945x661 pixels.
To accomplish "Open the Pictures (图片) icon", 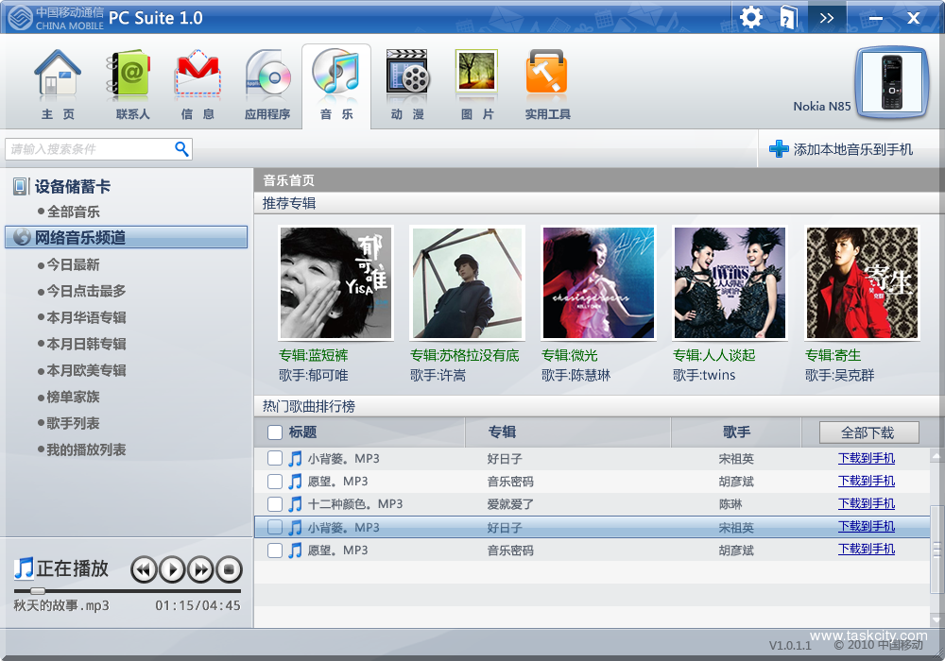I will 477,76.
